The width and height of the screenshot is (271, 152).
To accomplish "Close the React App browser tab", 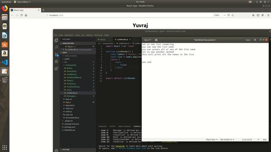I will click(x=39, y=10).
